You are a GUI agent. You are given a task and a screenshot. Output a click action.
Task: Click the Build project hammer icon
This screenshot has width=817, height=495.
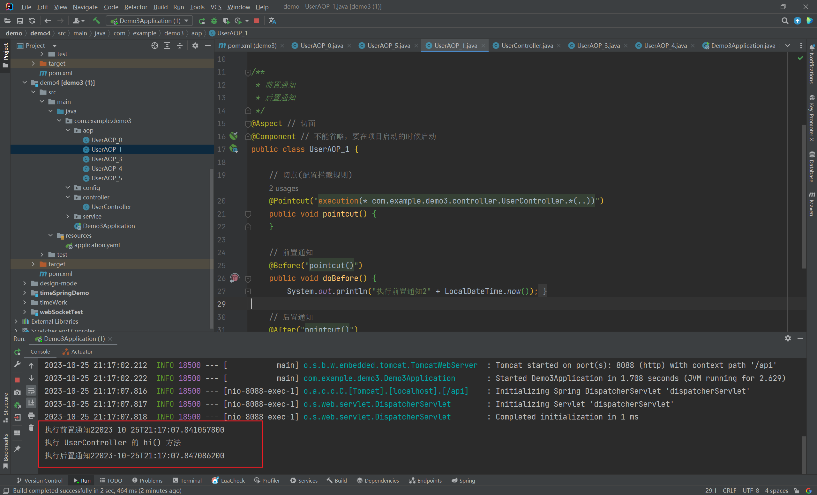96,21
